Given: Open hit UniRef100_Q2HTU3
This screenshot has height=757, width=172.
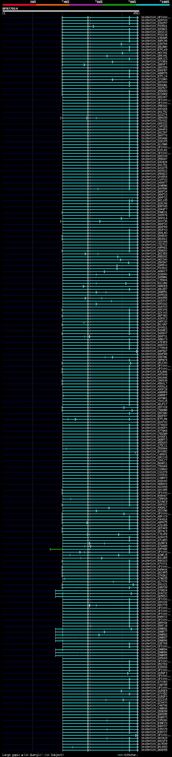Looking at the screenshot, I should 154,21.
